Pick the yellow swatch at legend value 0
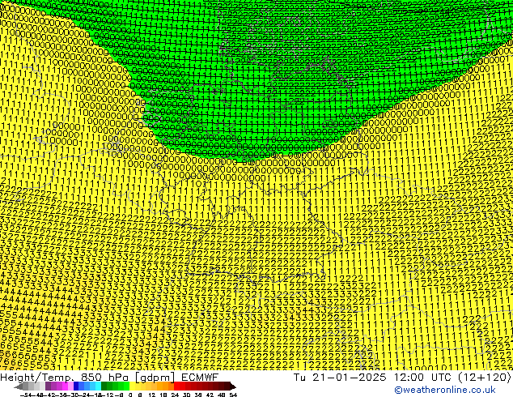The height and width of the screenshot is (397, 513). 132,386
